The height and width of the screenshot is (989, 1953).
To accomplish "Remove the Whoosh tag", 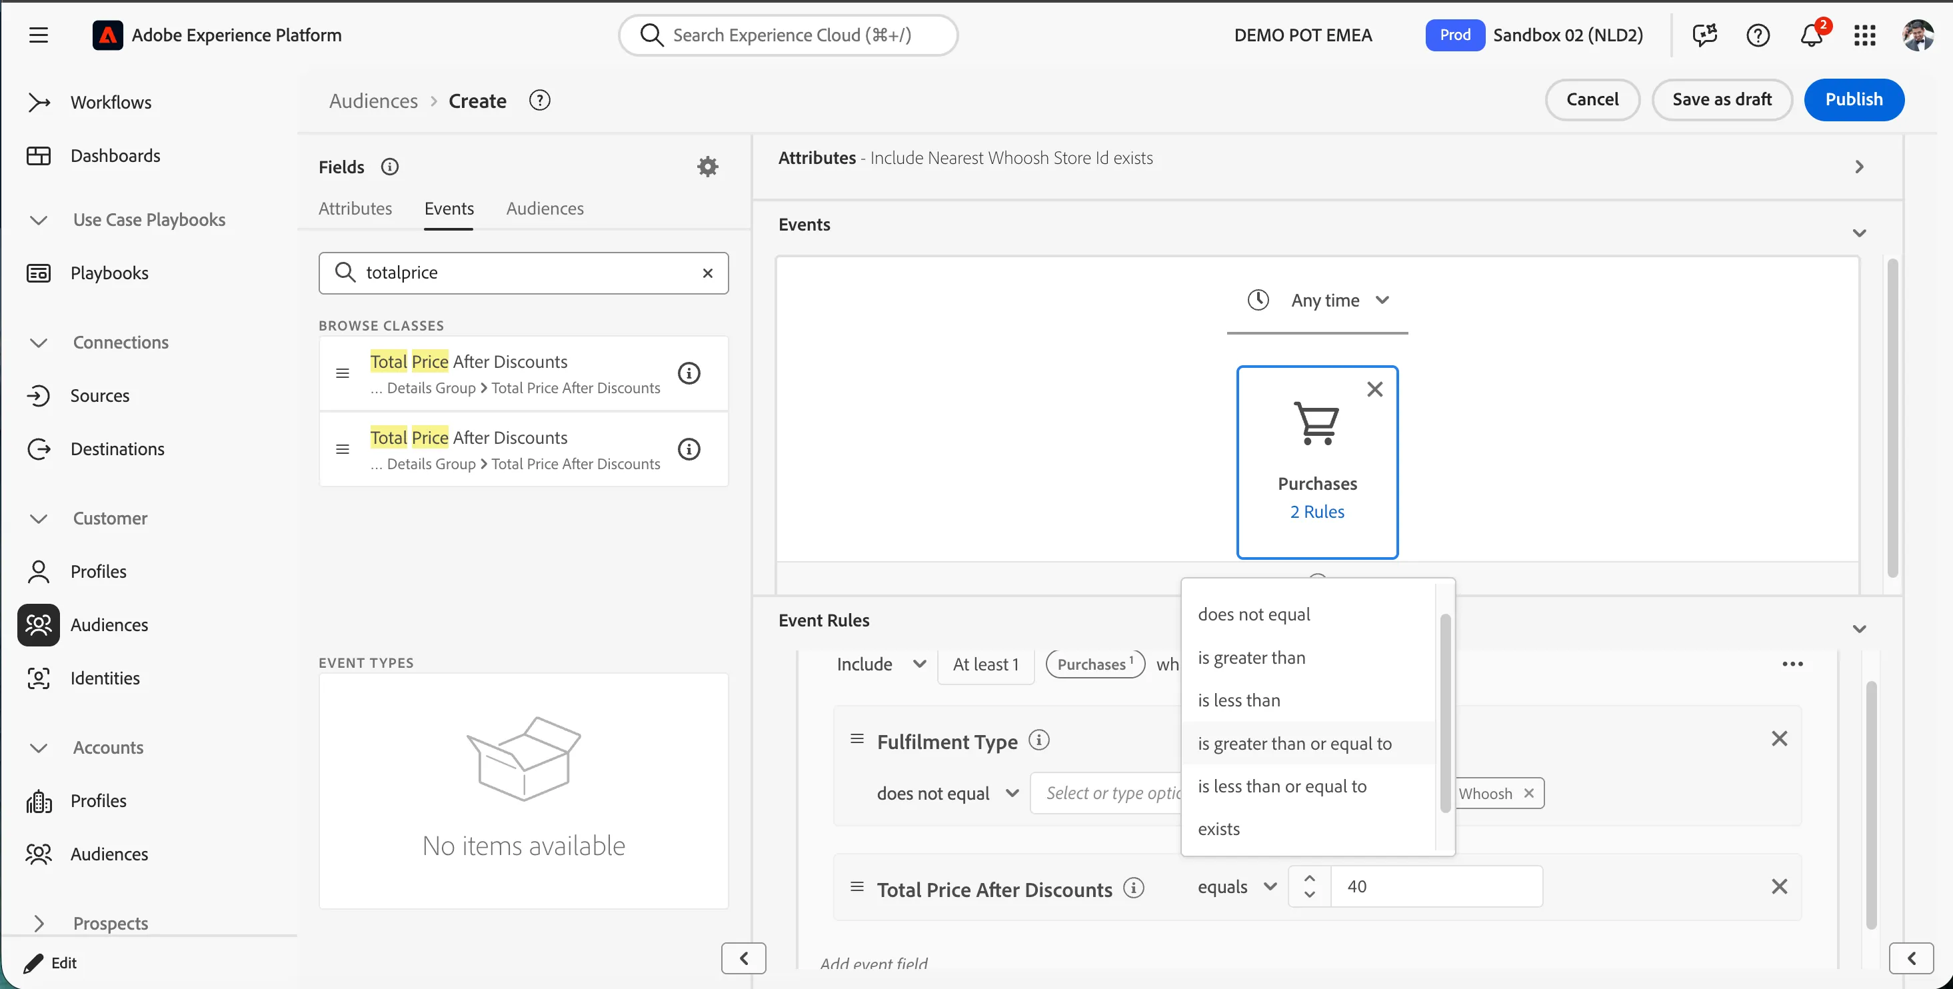I will click(1529, 792).
